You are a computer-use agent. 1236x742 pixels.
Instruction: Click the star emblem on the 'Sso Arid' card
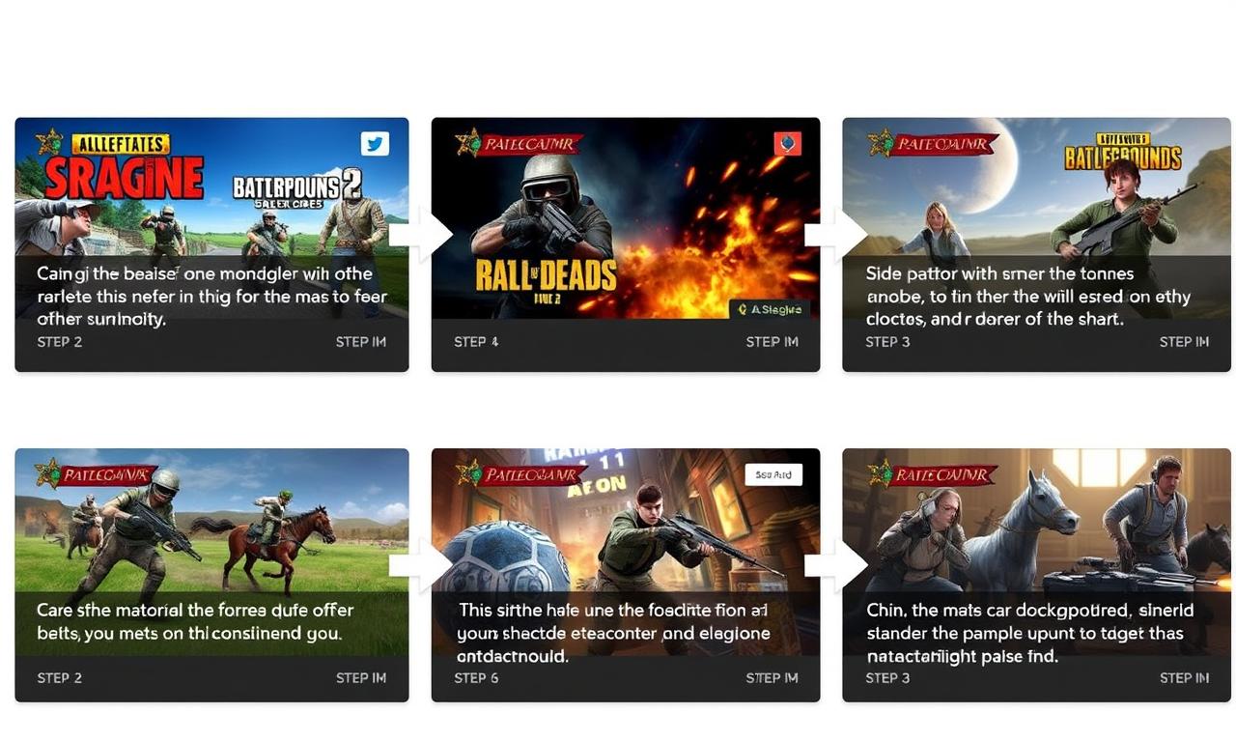(x=468, y=473)
